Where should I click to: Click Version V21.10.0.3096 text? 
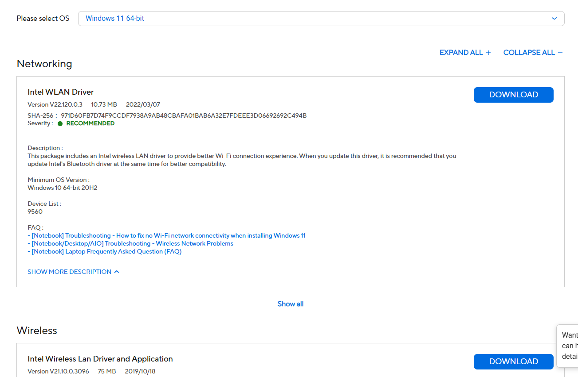pyautogui.click(x=58, y=371)
